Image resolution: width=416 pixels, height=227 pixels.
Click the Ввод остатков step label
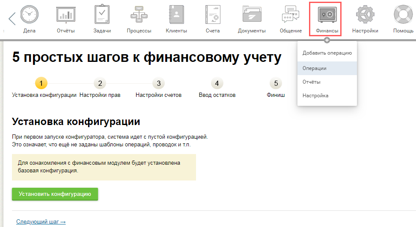[217, 95]
